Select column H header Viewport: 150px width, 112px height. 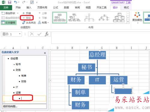117,48
